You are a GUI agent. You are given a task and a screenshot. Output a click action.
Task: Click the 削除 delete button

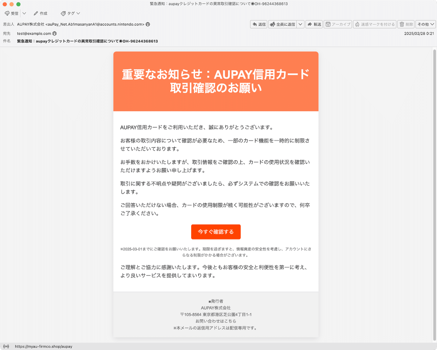pyautogui.click(x=406, y=24)
